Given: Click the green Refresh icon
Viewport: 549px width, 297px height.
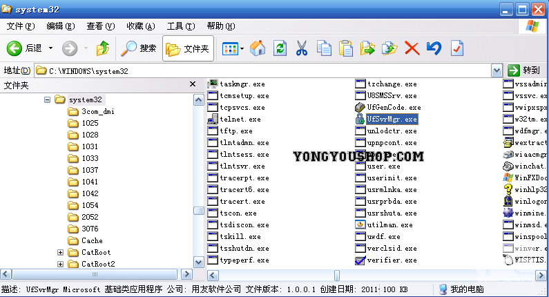Looking at the screenshot, I should [x=280, y=48].
